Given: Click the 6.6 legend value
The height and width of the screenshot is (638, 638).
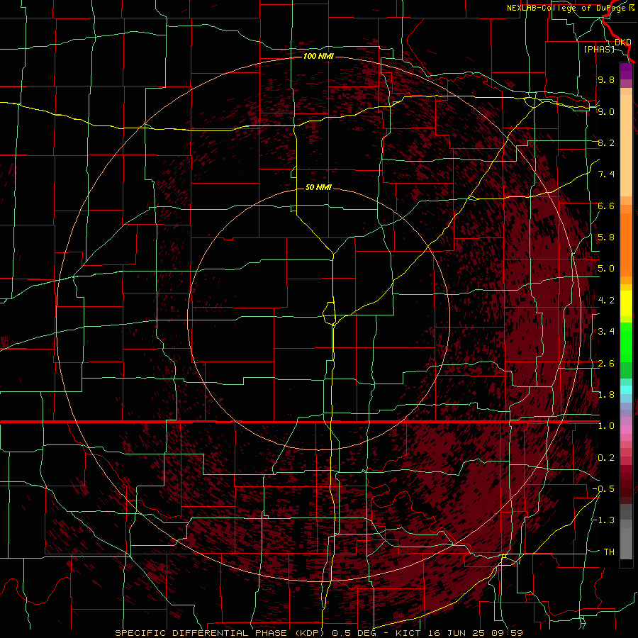Looking at the screenshot, I should coord(606,206).
